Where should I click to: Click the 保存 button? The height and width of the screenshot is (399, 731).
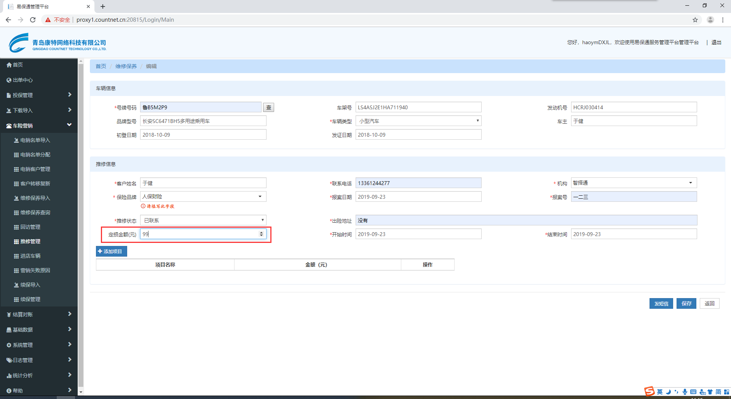pos(686,303)
